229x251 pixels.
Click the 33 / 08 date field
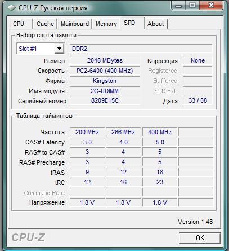197,100
